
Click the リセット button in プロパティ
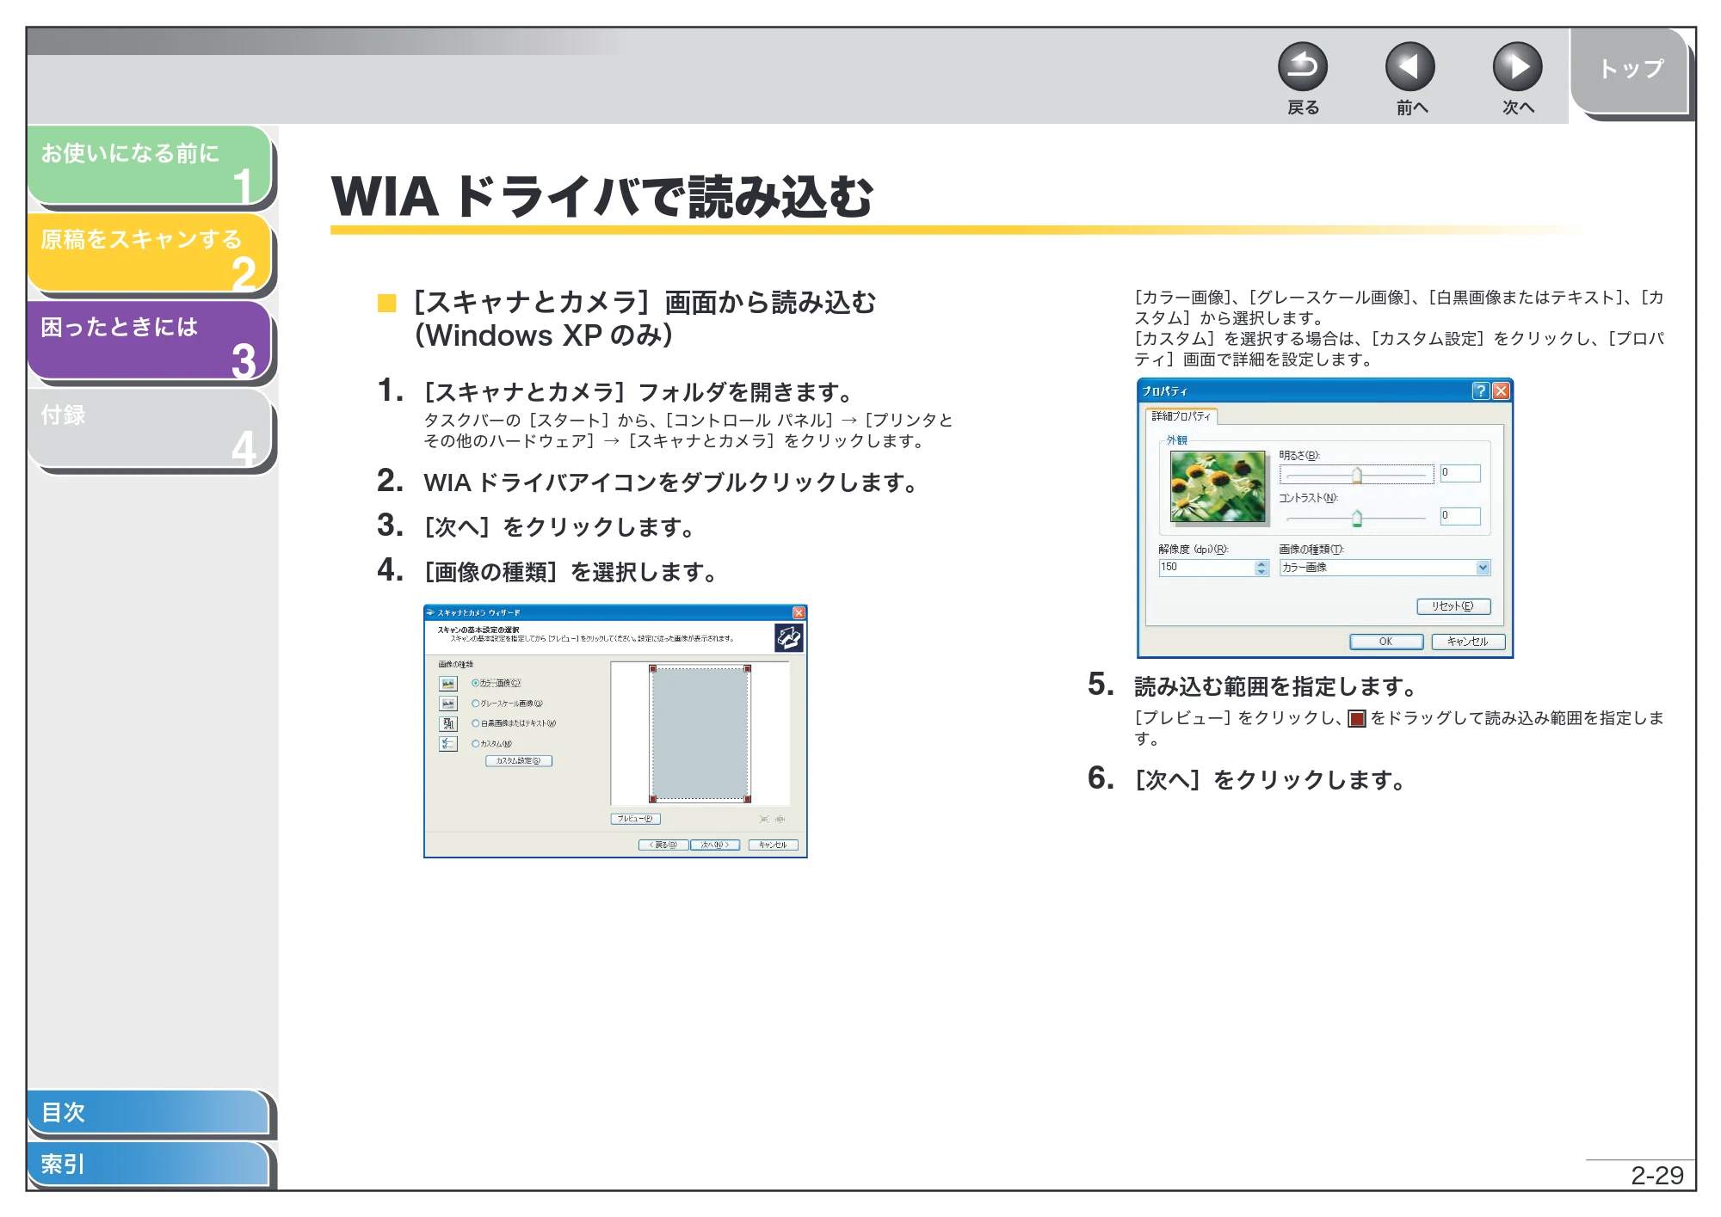point(1453,606)
